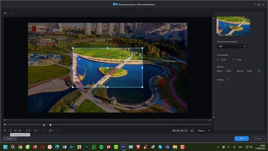Click the red playhead marker on the timeline

[x=44, y=125]
